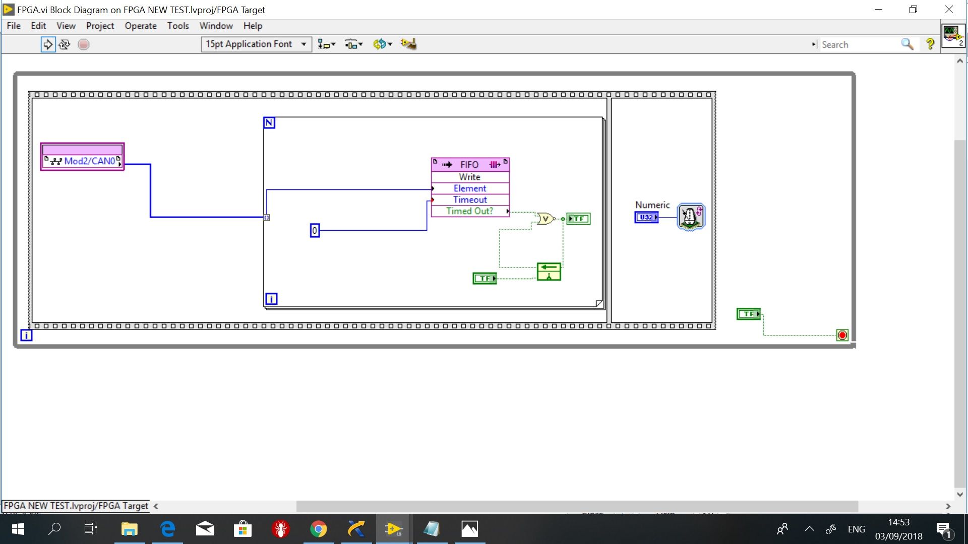Image resolution: width=968 pixels, height=544 pixels.
Task: Select the TF indicator after the OR gate
Action: pos(578,219)
